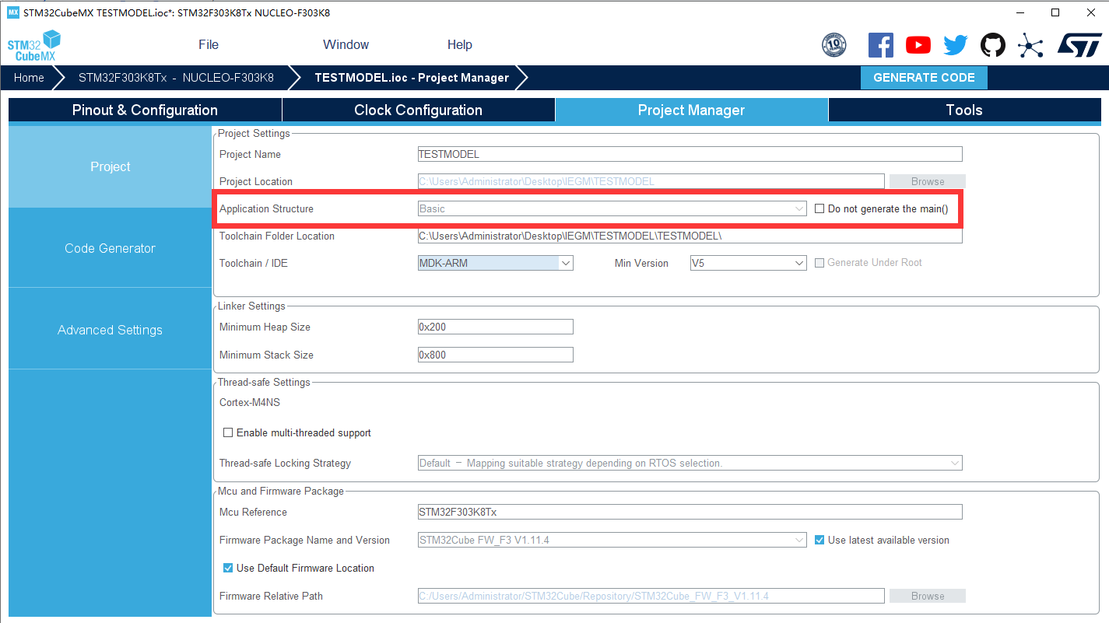Go to STM32F303K8Tx - NUCLEO-F303K8 breadcrumb
Screen dimensions: 1109x623
click(176, 78)
